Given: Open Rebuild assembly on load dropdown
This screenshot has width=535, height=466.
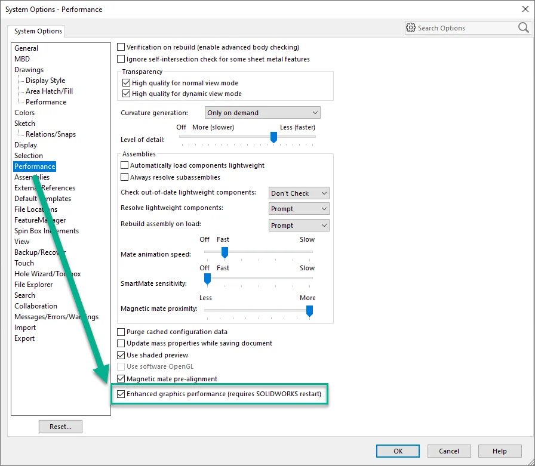Looking at the screenshot, I should pyautogui.click(x=299, y=226).
